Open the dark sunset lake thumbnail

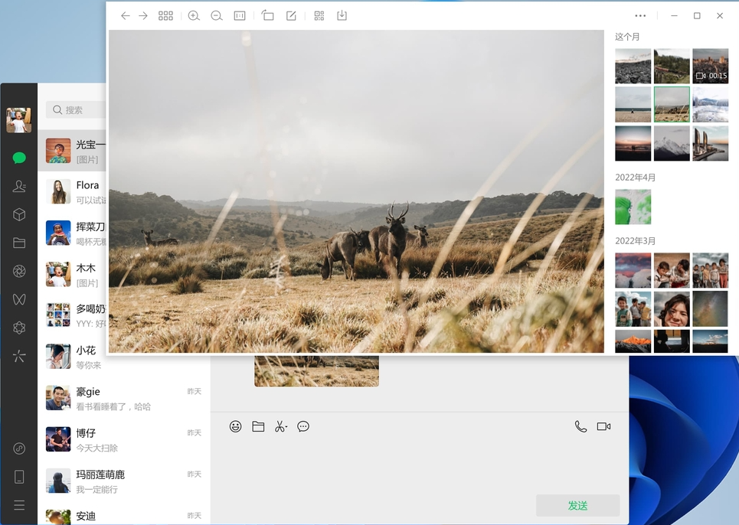[x=633, y=143]
